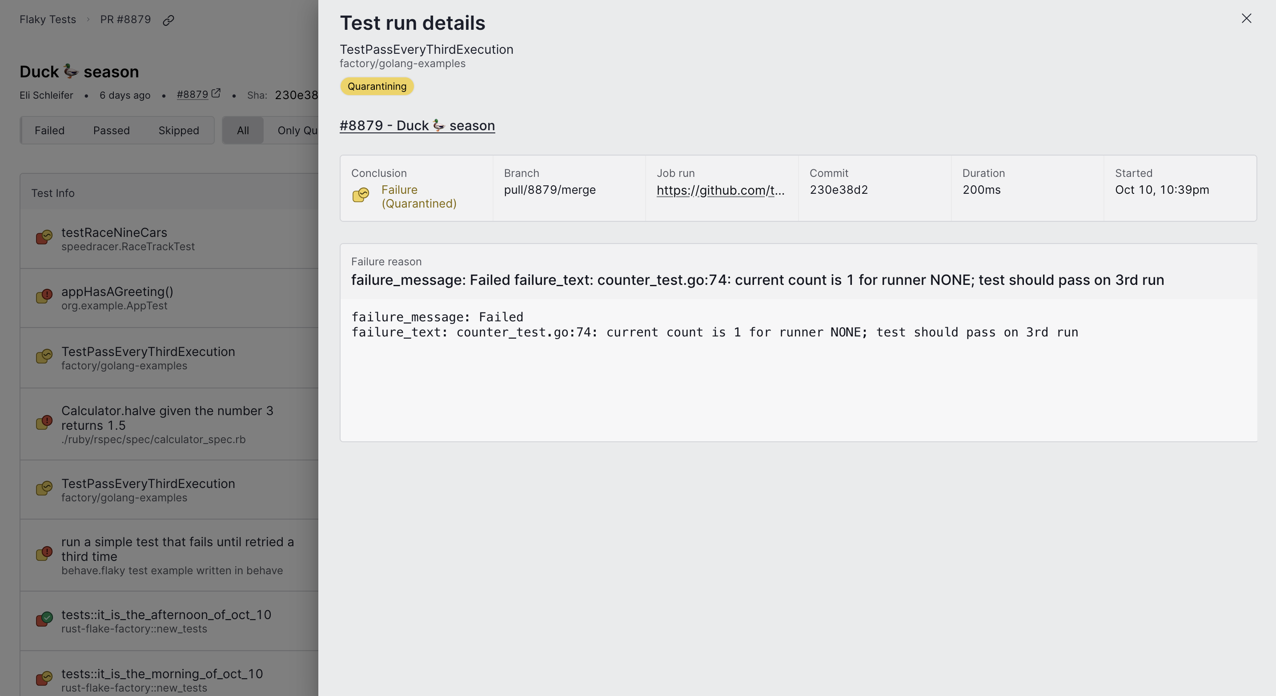
Task: Open Calculator.halve given the number 3 row
Action: [x=169, y=424]
